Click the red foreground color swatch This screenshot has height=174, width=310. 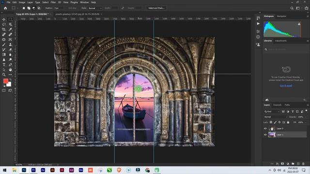click(x=5, y=81)
